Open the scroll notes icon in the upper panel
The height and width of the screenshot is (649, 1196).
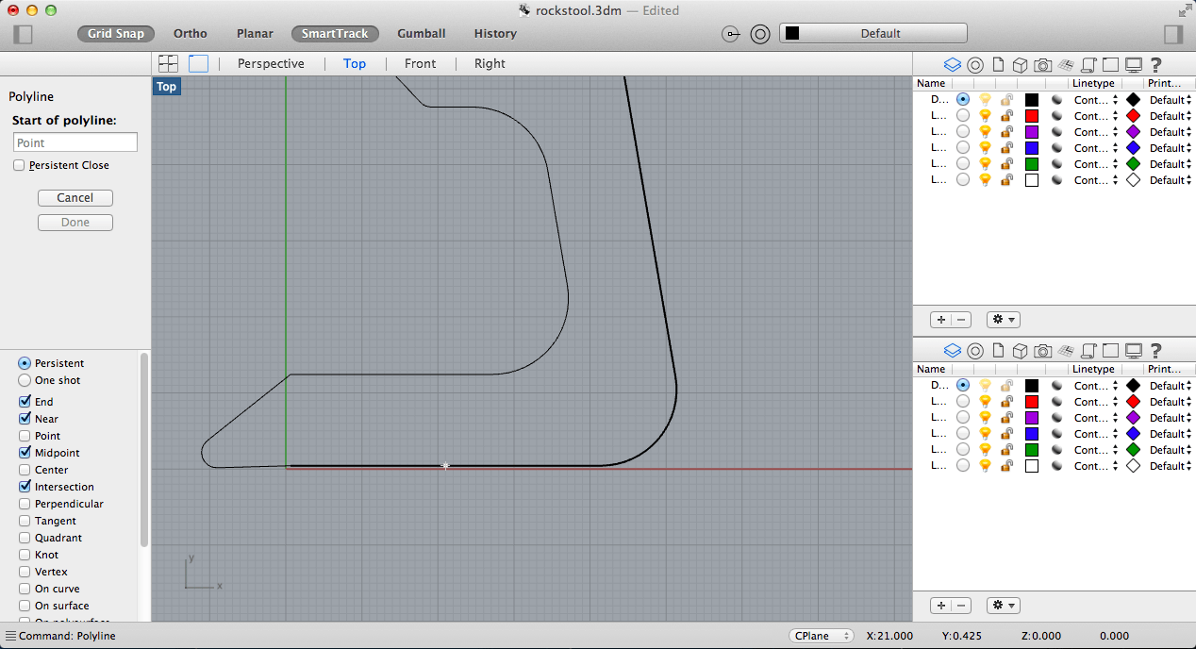coord(1088,65)
